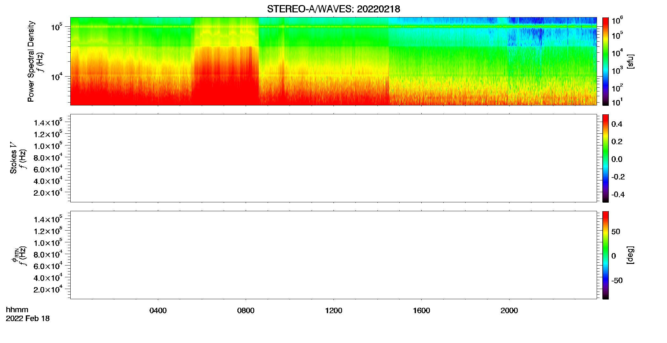The width and height of the screenshot is (667, 343).
Task: Click the plot title STEREO-A/WAVES: 20220218
Action: [x=333, y=9]
